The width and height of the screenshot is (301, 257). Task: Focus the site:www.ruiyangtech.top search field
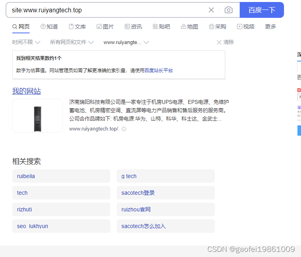pyautogui.click(x=108, y=10)
